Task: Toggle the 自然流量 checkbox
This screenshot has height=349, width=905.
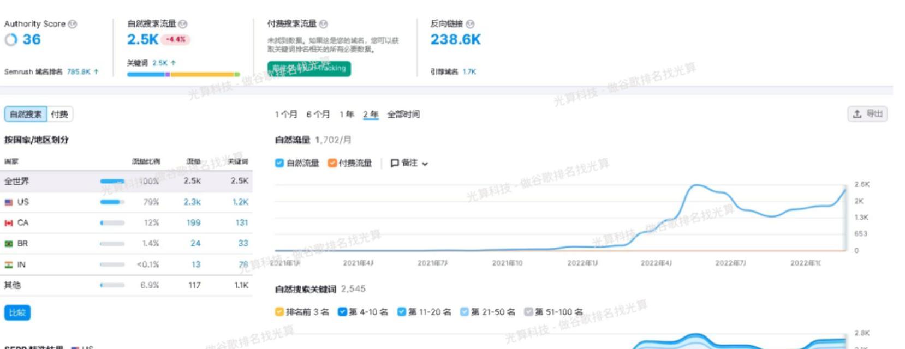Action: (279, 163)
